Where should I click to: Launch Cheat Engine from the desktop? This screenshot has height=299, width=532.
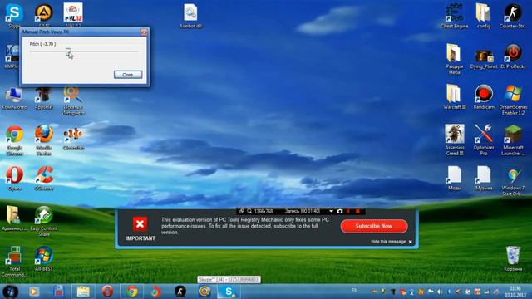click(x=455, y=16)
